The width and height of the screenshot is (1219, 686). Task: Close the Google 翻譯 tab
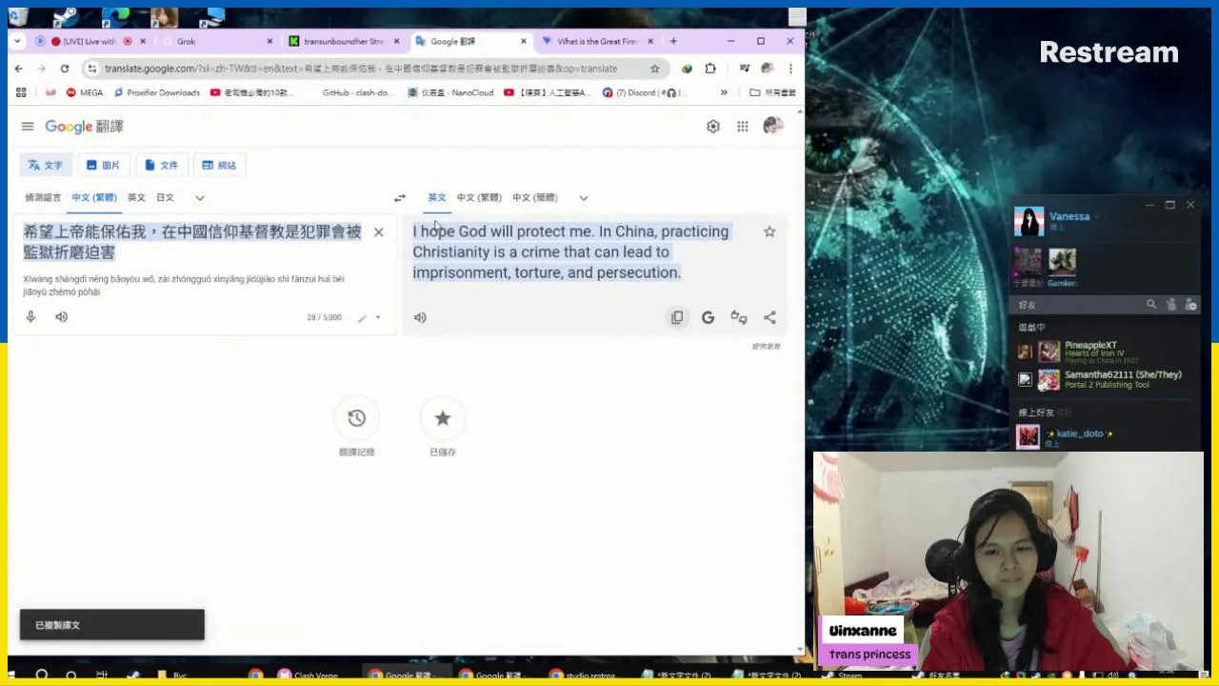coord(523,42)
